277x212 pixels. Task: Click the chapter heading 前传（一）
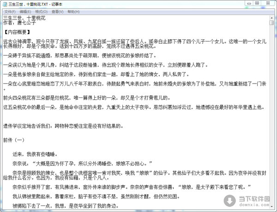pyautogui.click(x=14, y=140)
